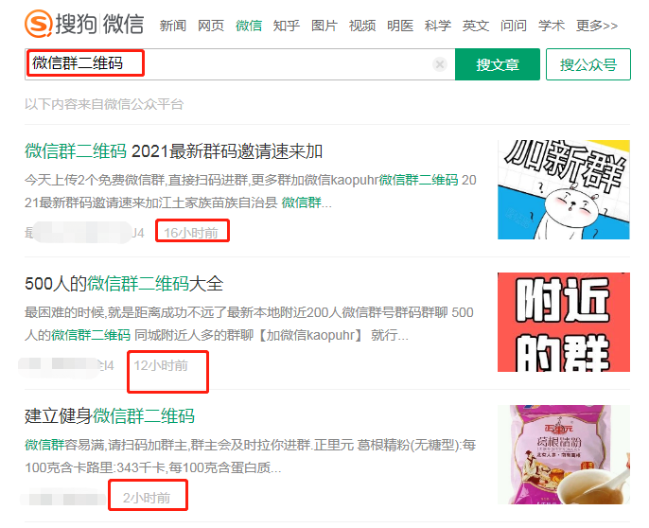Open the 问问 tab

[514, 26]
